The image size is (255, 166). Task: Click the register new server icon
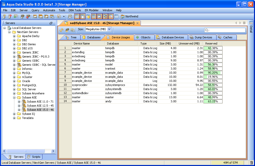tap(4, 16)
